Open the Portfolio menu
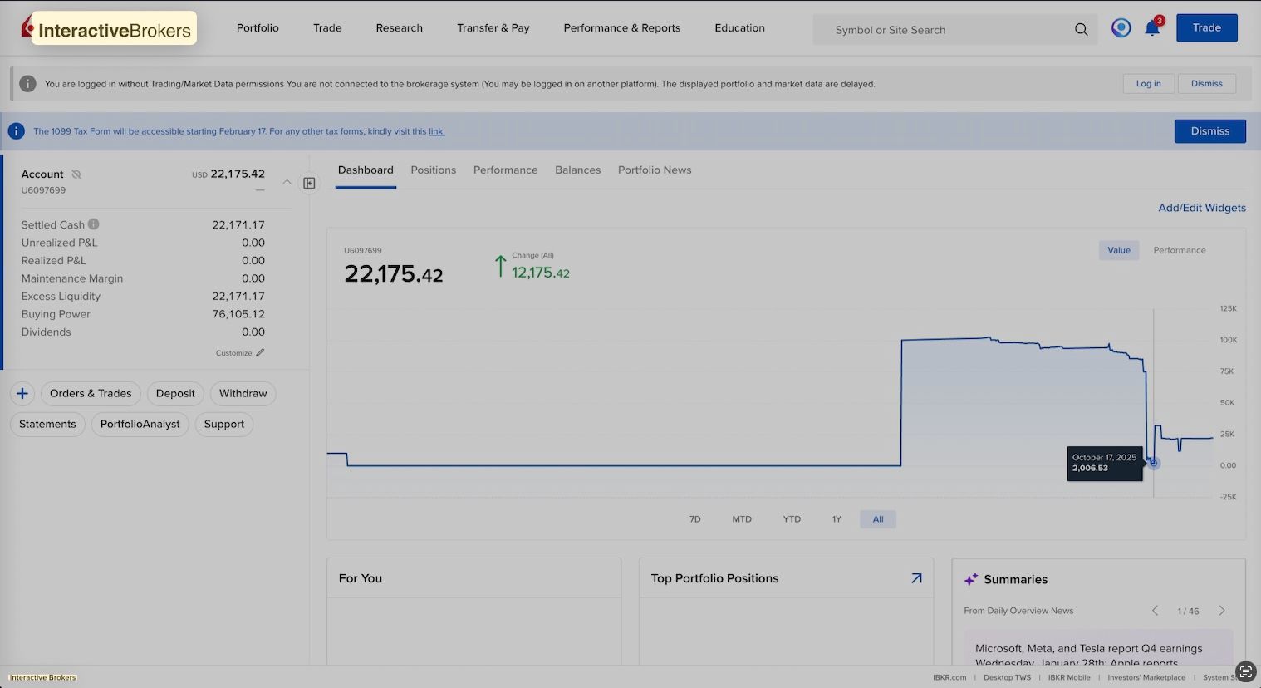The image size is (1261, 688). 258,28
